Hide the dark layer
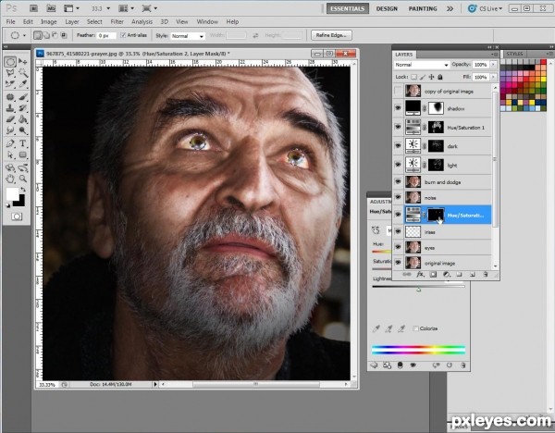Image resolution: width=555 pixels, height=433 pixels. point(398,145)
